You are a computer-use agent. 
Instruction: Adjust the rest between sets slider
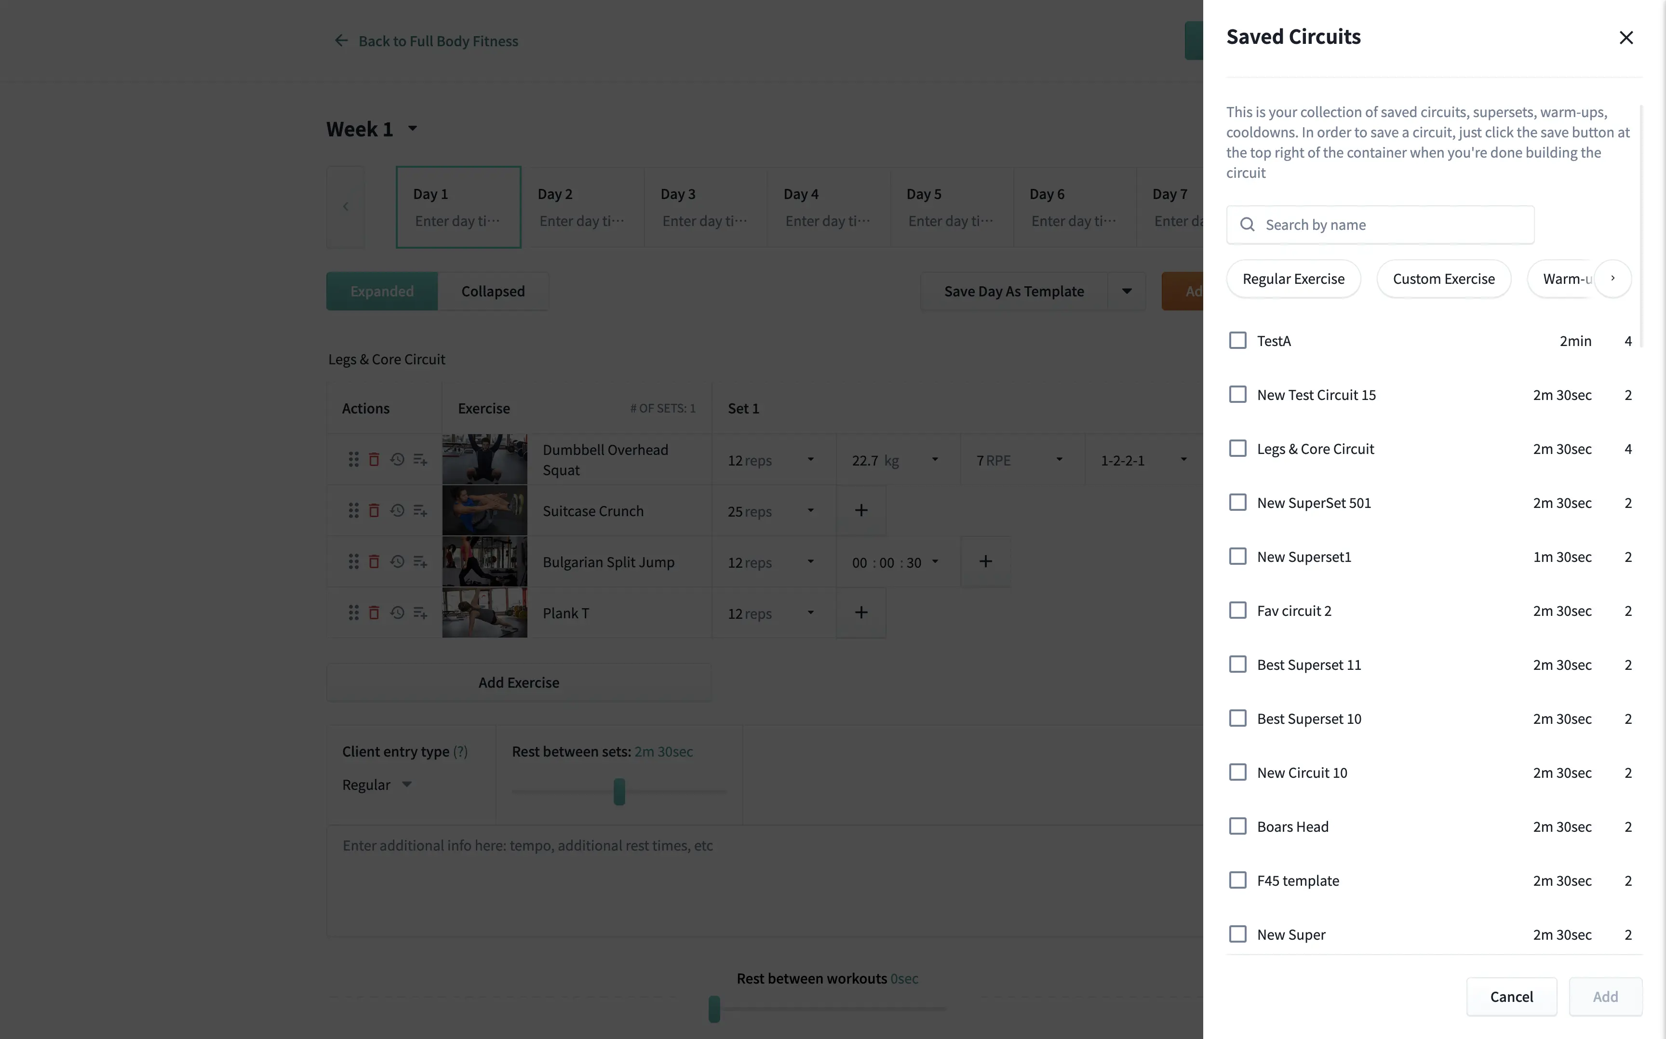(x=618, y=792)
